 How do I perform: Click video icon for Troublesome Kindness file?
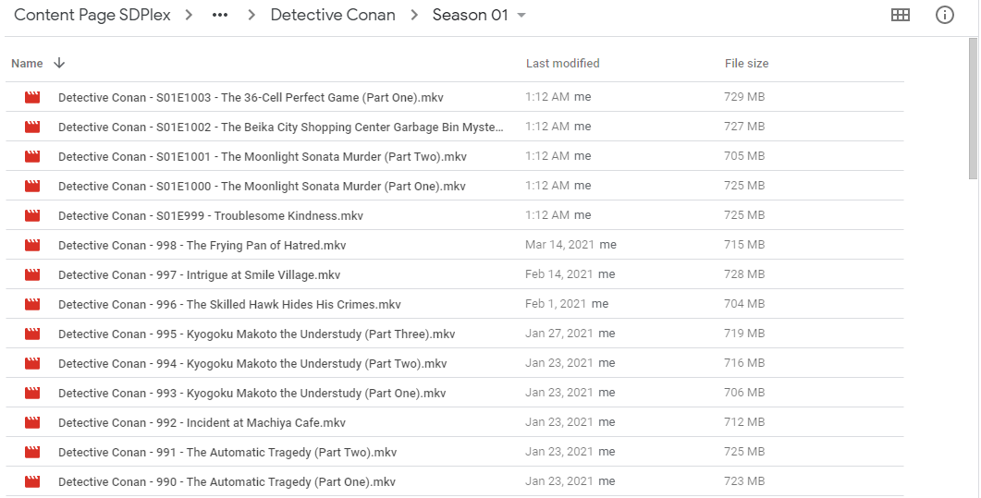tap(33, 215)
